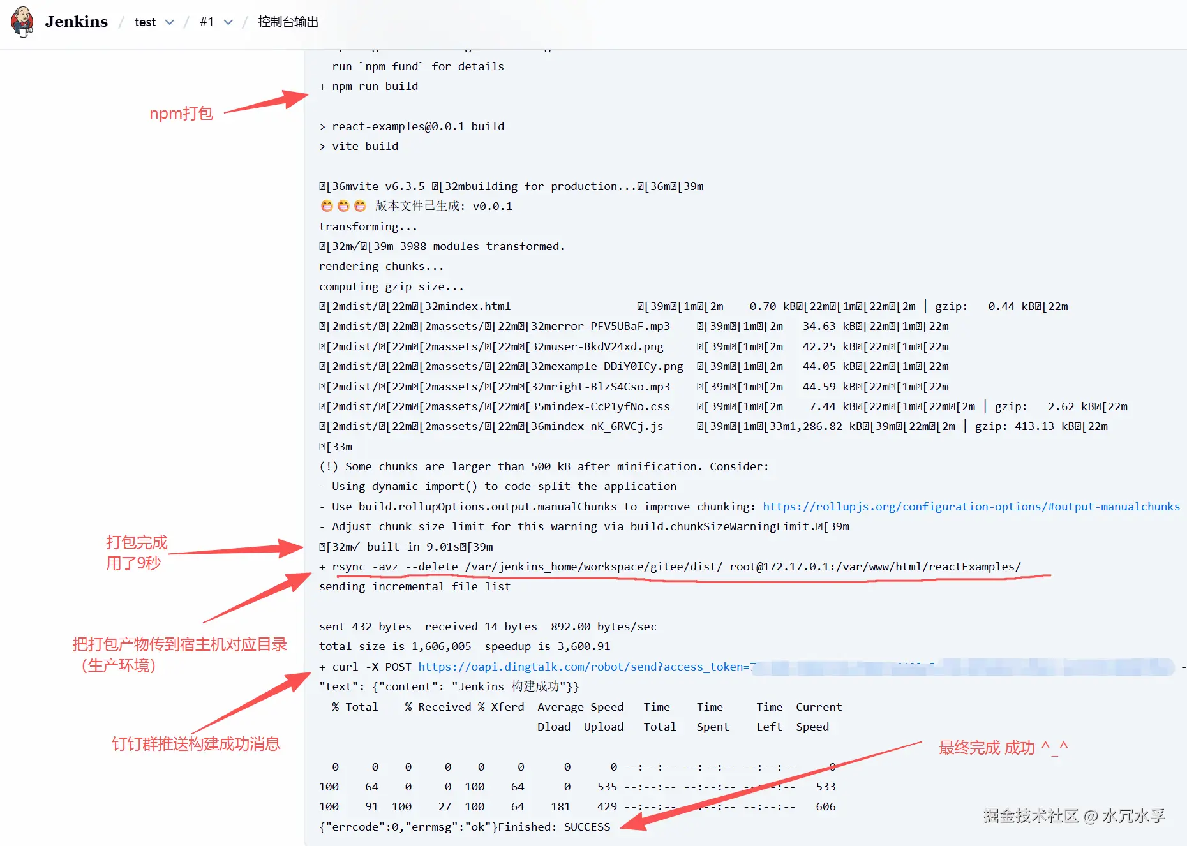Select the 'right-BlzS4Cso.mp3' asset row

[634, 387]
